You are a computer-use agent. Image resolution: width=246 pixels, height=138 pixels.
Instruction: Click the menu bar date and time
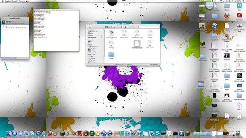[233, 1]
